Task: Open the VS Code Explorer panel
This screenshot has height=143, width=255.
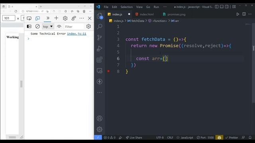Action: (x=100, y=16)
